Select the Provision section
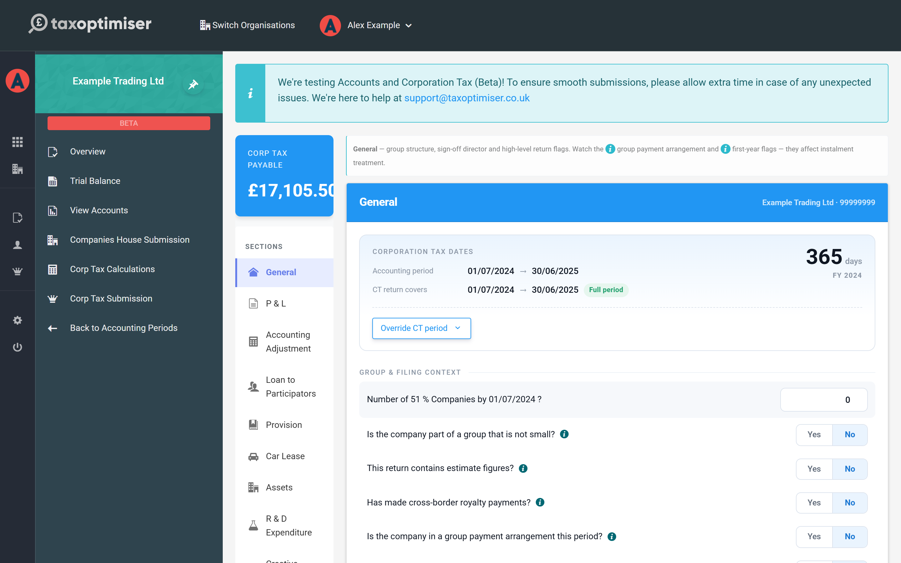 point(284,425)
